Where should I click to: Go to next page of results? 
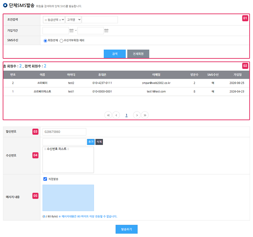[x=137, y=115]
